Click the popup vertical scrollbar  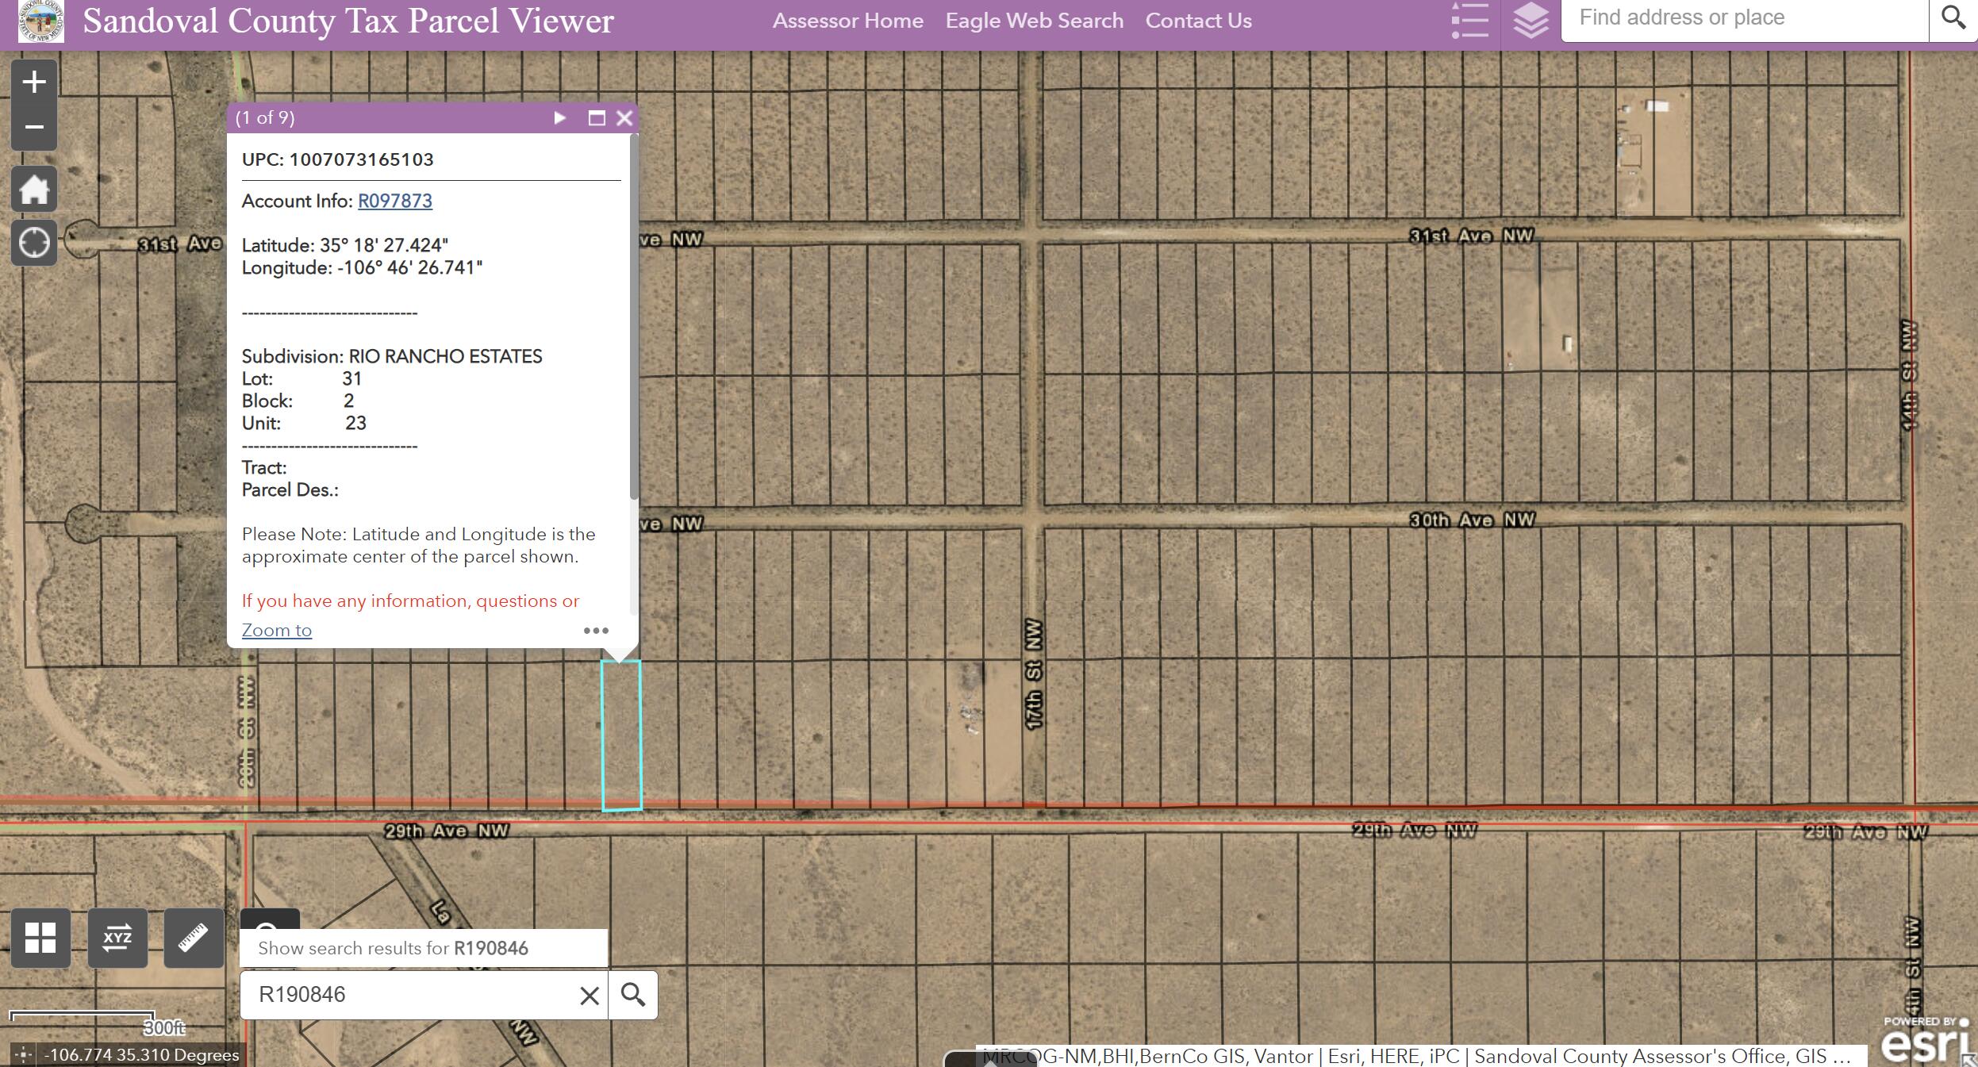pos(634,317)
